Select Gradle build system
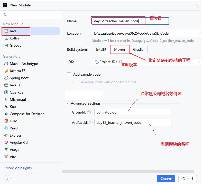Image resolution: width=203 pixels, height=184 pixels. (x=138, y=49)
